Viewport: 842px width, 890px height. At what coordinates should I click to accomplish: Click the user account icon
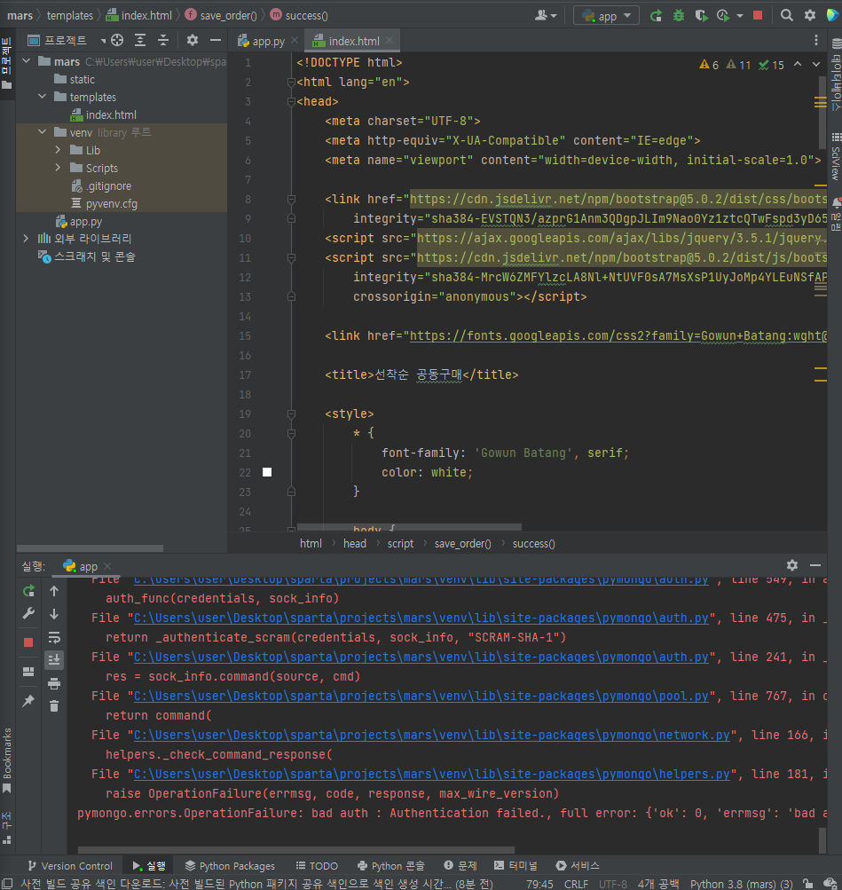[546, 15]
